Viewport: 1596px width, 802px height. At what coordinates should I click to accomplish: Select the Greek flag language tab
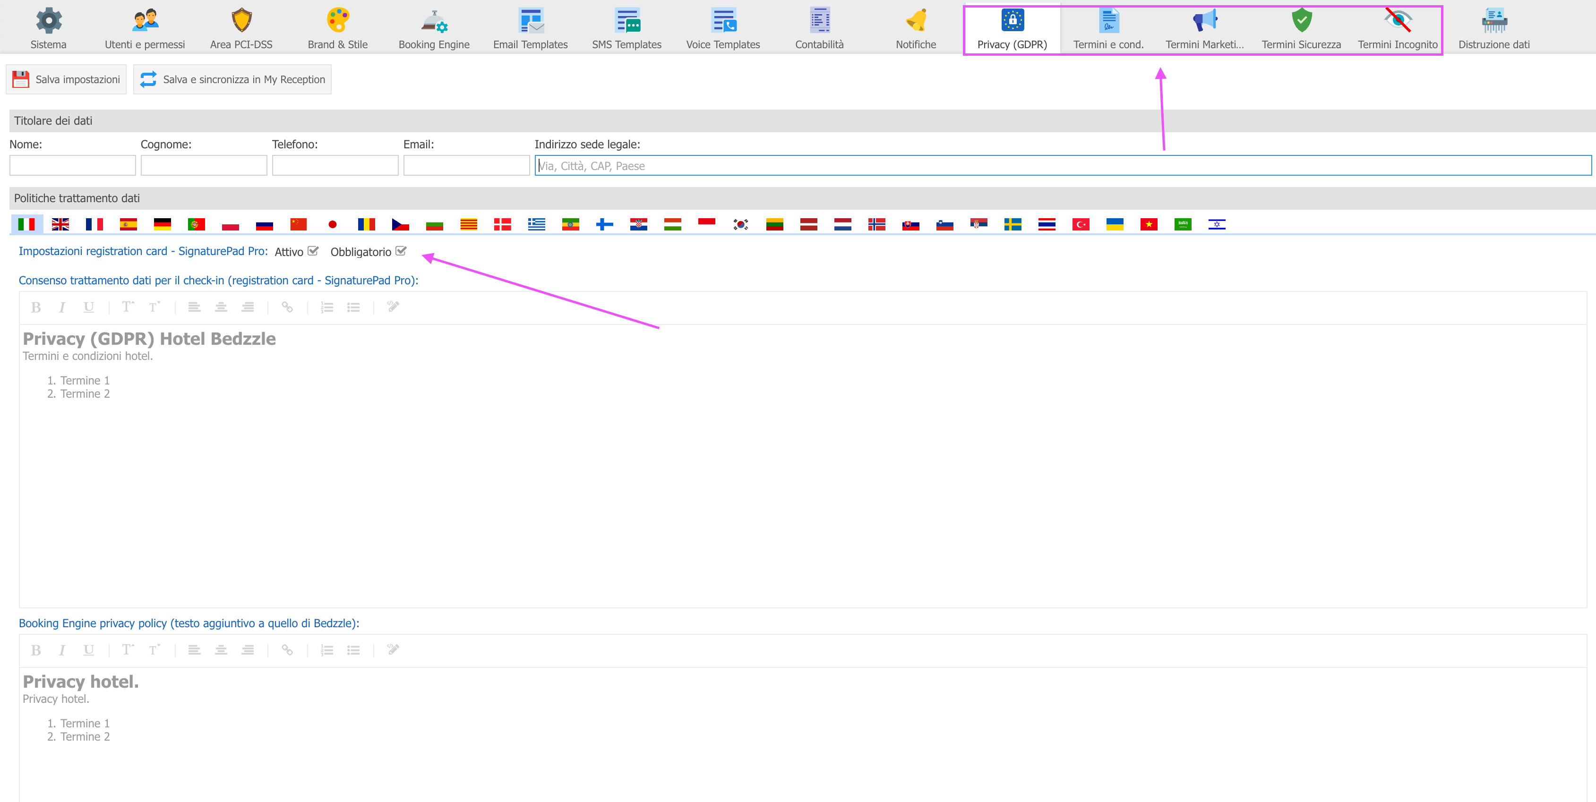pyautogui.click(x=537, y=224)
